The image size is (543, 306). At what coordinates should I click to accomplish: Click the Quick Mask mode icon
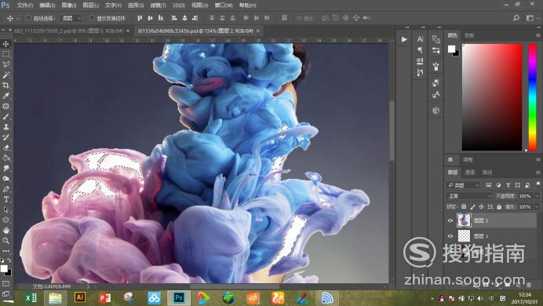[6, 284]
